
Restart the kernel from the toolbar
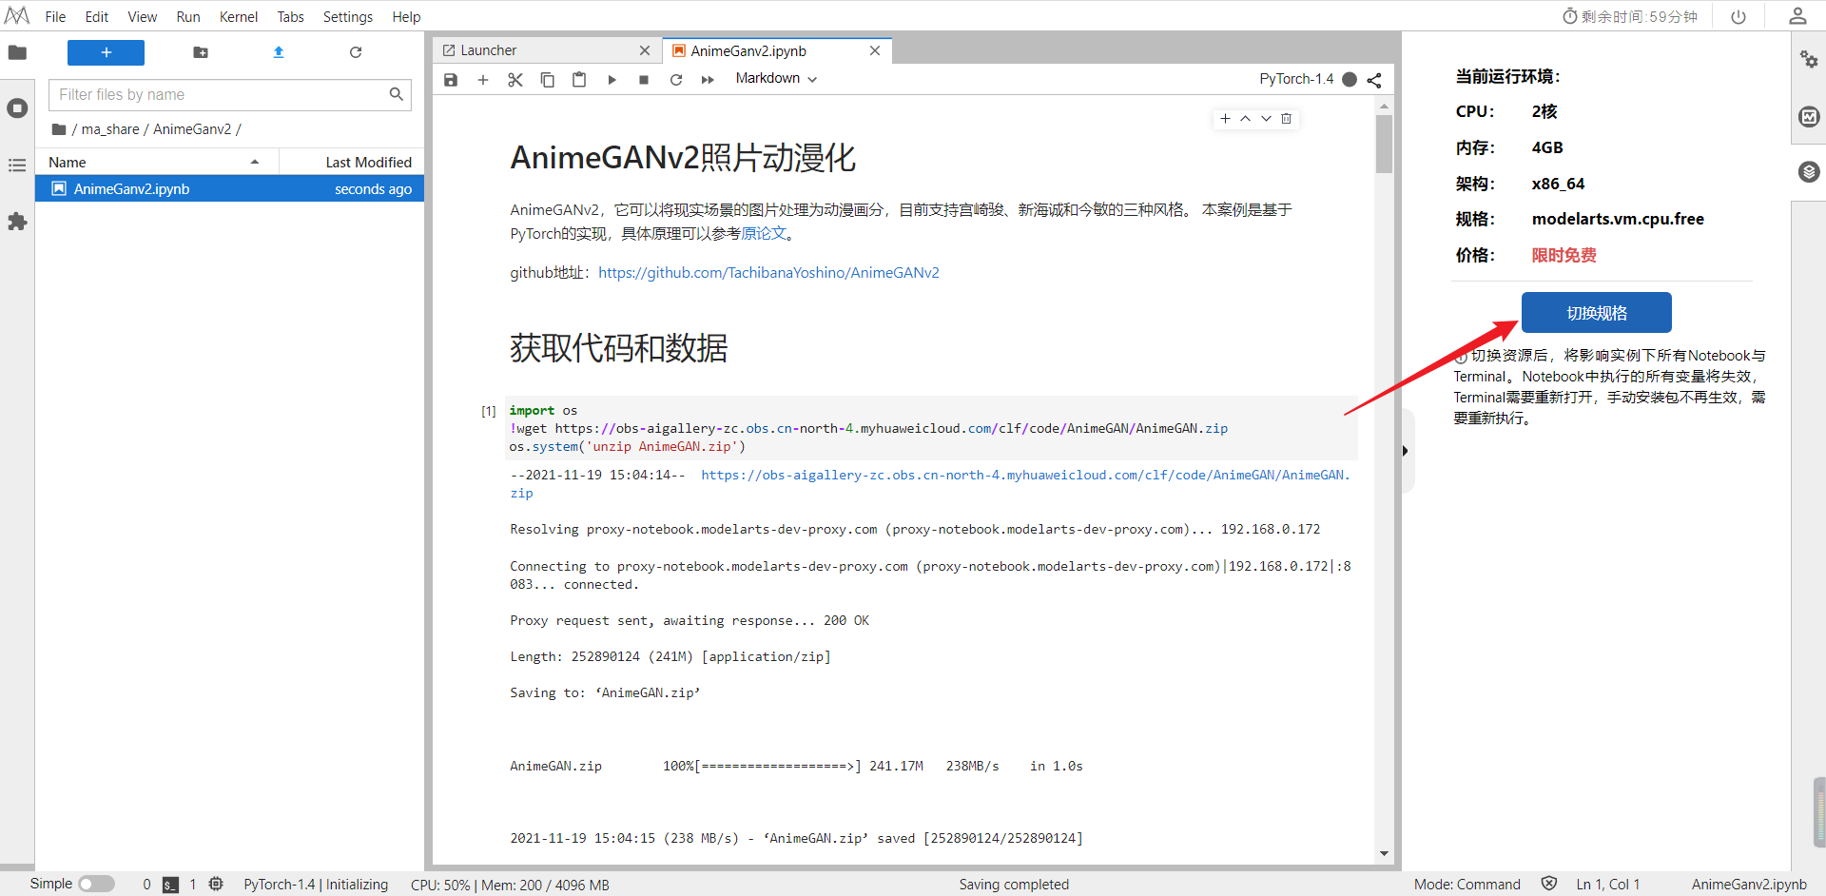(676, 80)
